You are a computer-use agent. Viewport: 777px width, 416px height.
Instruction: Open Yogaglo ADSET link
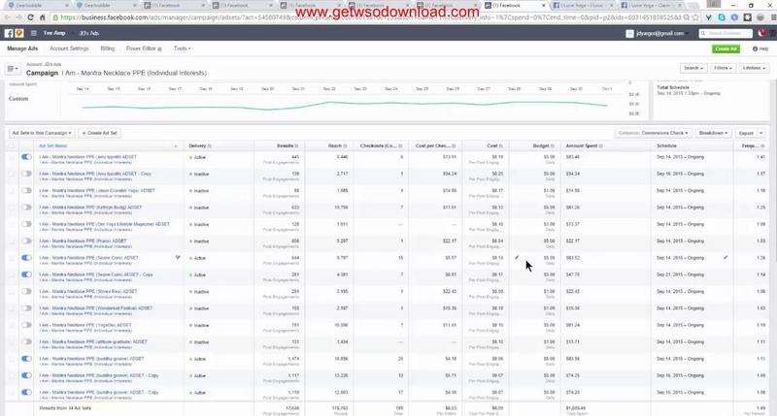tap(85, 325)
